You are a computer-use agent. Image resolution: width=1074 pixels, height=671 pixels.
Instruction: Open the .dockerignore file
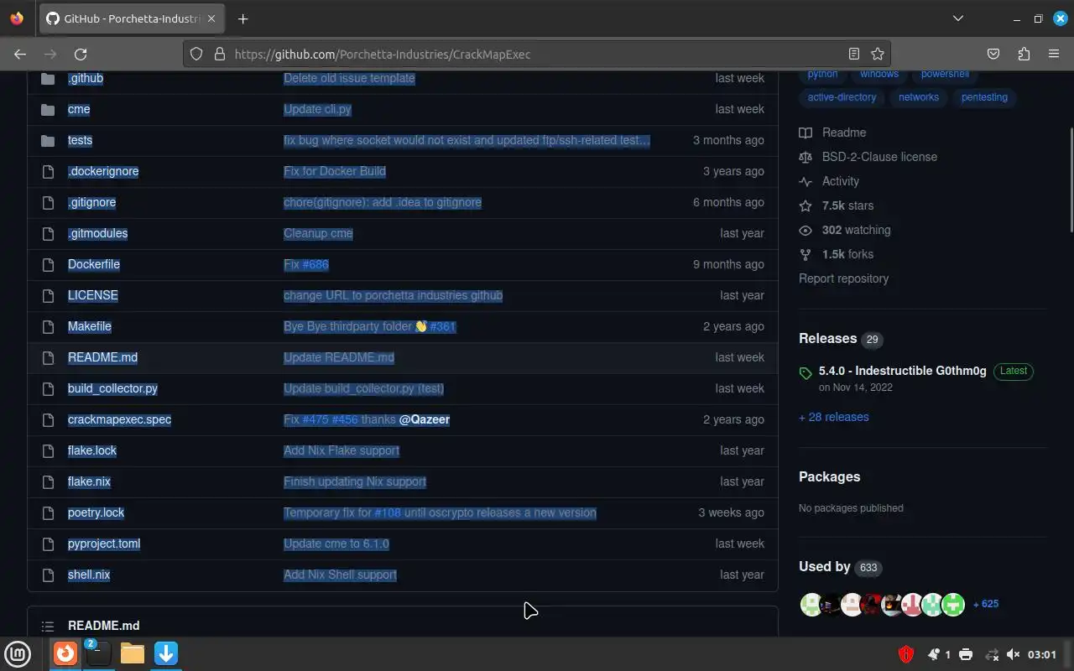[x=103, y=171]
